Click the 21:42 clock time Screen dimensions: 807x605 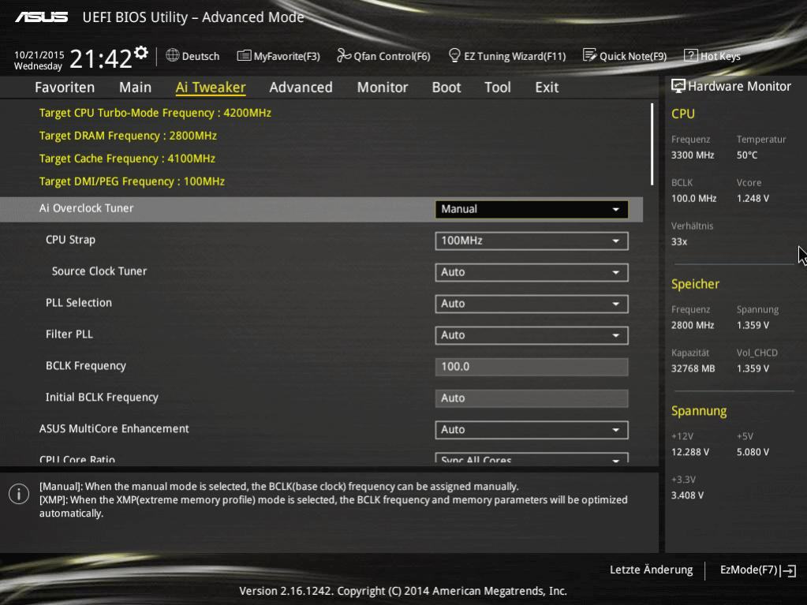click(x=101, y=58)
